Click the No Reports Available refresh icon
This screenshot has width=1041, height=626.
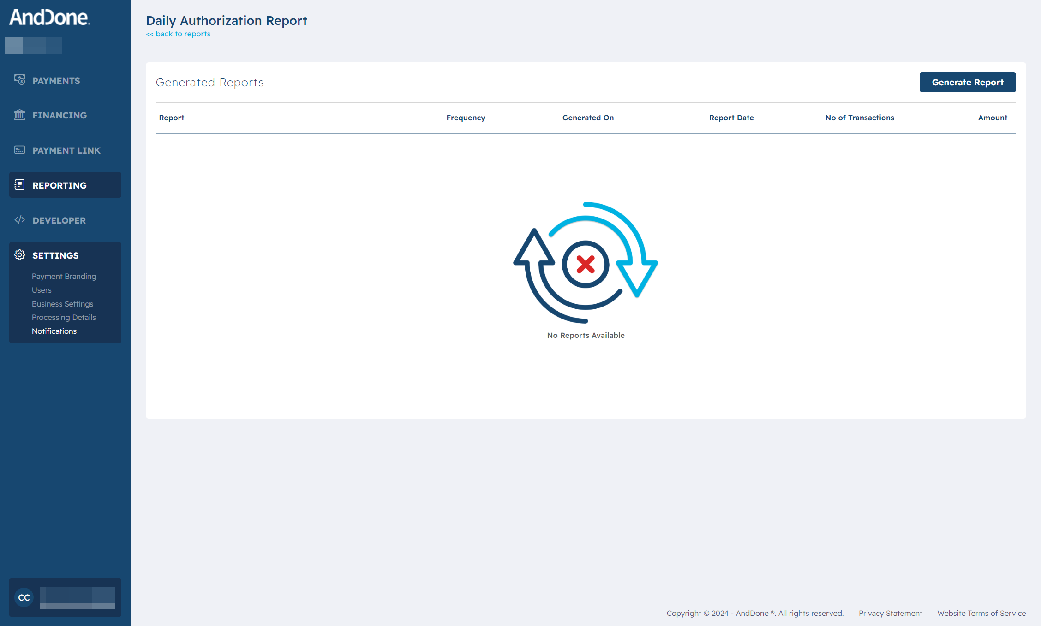pyautogui.click(x=585, y=263)
